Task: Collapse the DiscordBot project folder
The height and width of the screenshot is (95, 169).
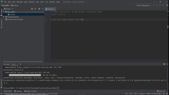Action: 4,12
